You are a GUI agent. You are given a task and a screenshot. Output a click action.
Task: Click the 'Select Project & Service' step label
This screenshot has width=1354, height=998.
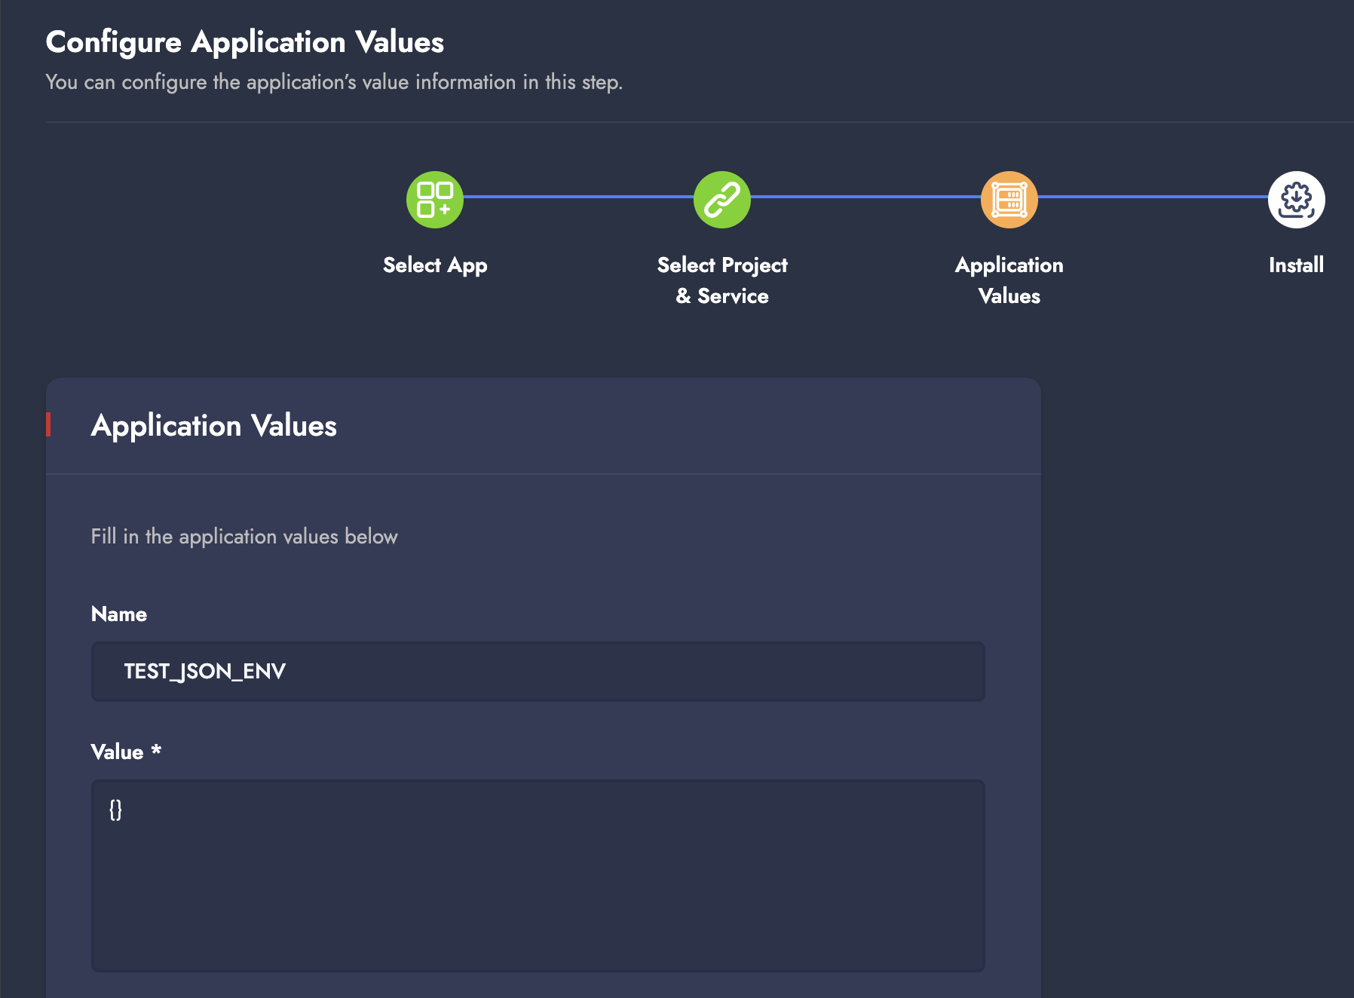pos(722,280)
